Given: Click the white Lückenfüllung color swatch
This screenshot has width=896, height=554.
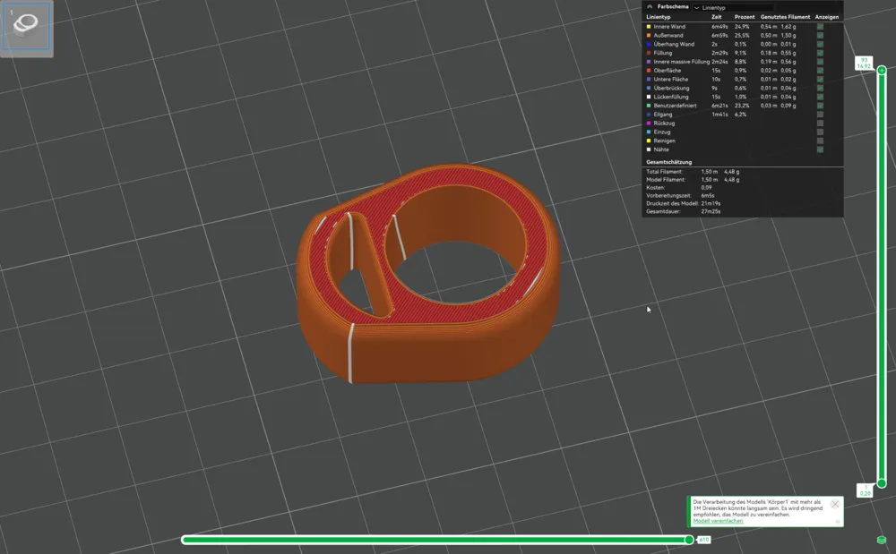Looking at the screenshot, I should click(x=649, y=97).
